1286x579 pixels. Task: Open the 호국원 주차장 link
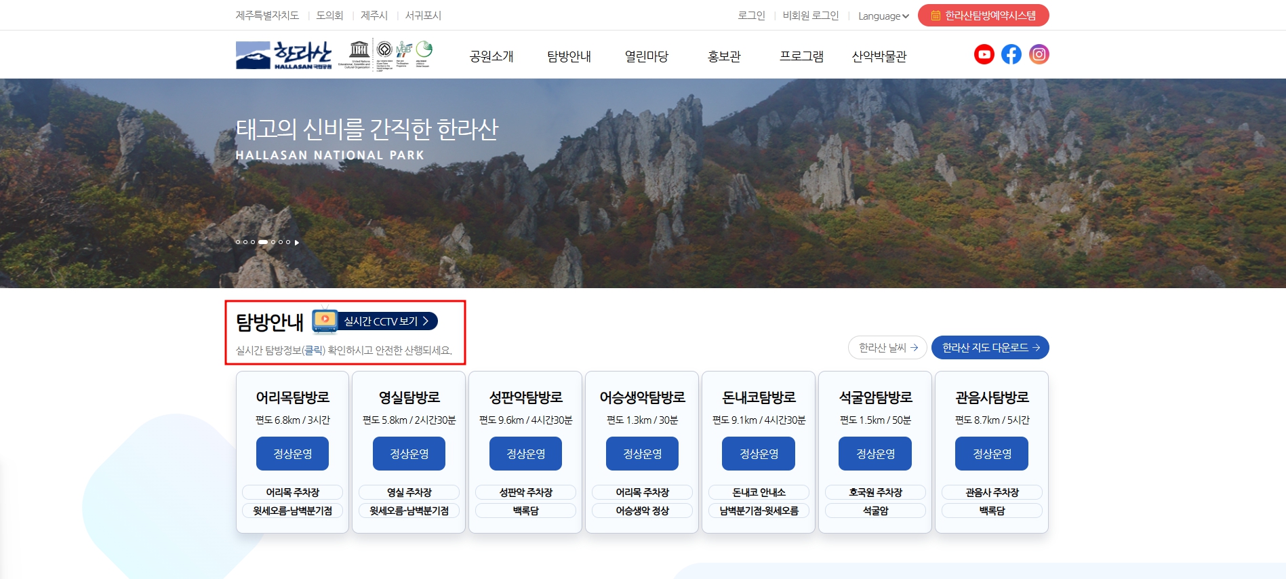[x=875, y=492]
